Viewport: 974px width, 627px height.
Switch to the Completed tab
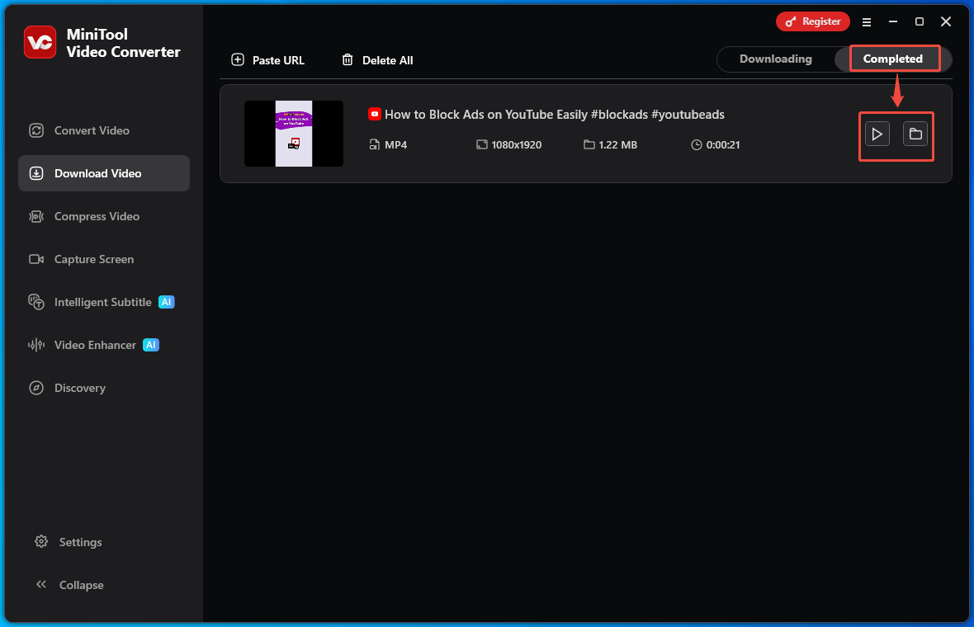[892, 59]
